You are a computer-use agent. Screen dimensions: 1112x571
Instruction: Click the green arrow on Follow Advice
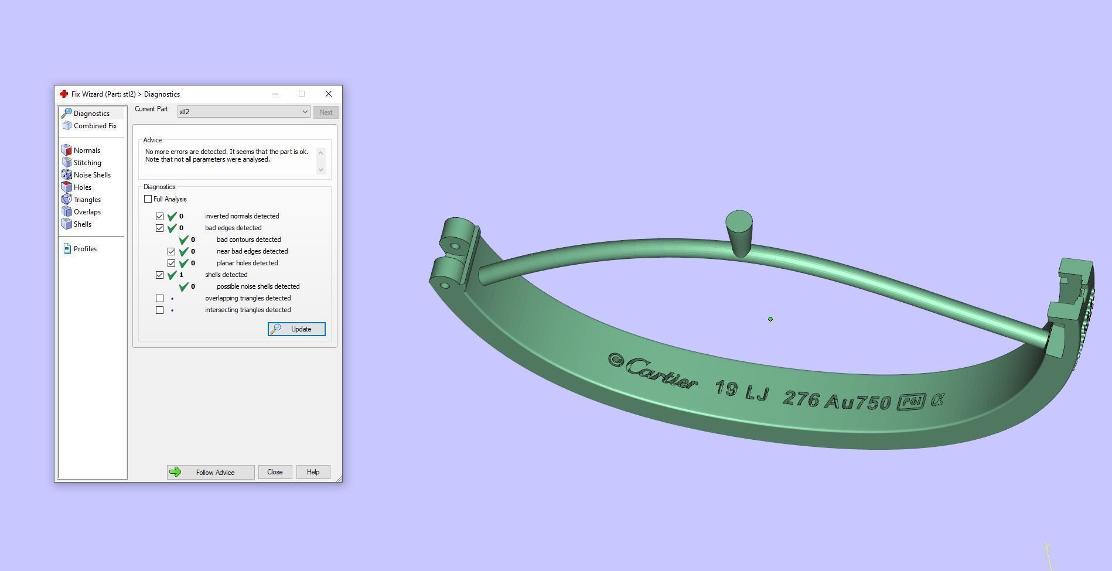coord(175,472)
